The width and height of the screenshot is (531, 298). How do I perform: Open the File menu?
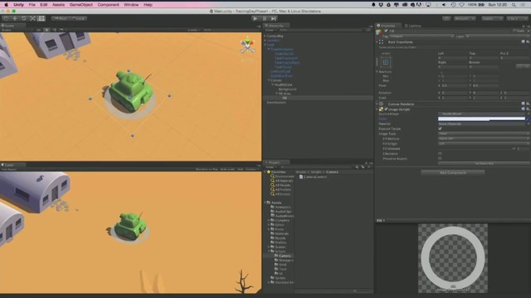tap(32, 5)
